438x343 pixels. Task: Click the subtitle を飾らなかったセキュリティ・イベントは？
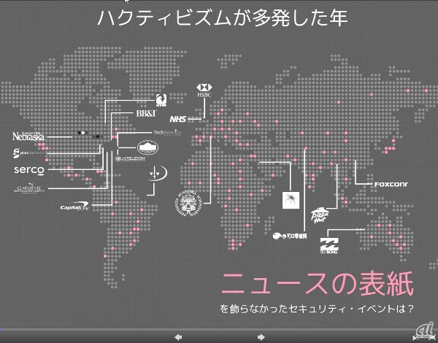(316, 309)
